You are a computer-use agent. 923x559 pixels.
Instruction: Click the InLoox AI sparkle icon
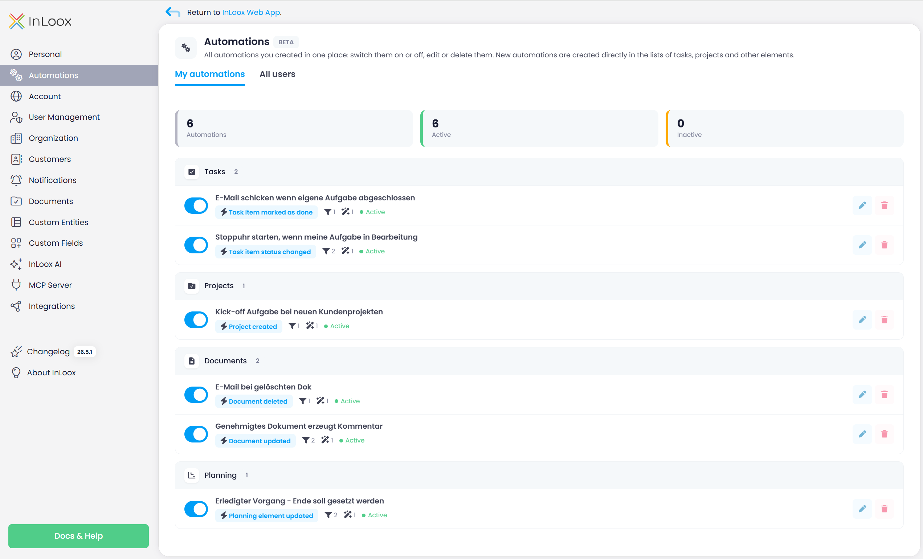point(16,264)
